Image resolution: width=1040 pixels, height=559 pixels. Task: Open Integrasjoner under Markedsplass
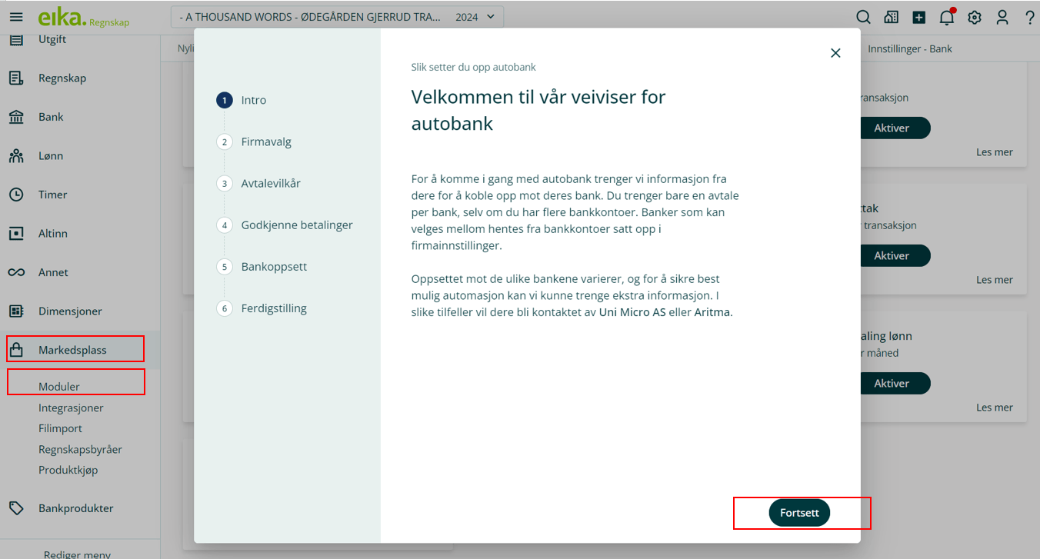(x=71, y=408)
